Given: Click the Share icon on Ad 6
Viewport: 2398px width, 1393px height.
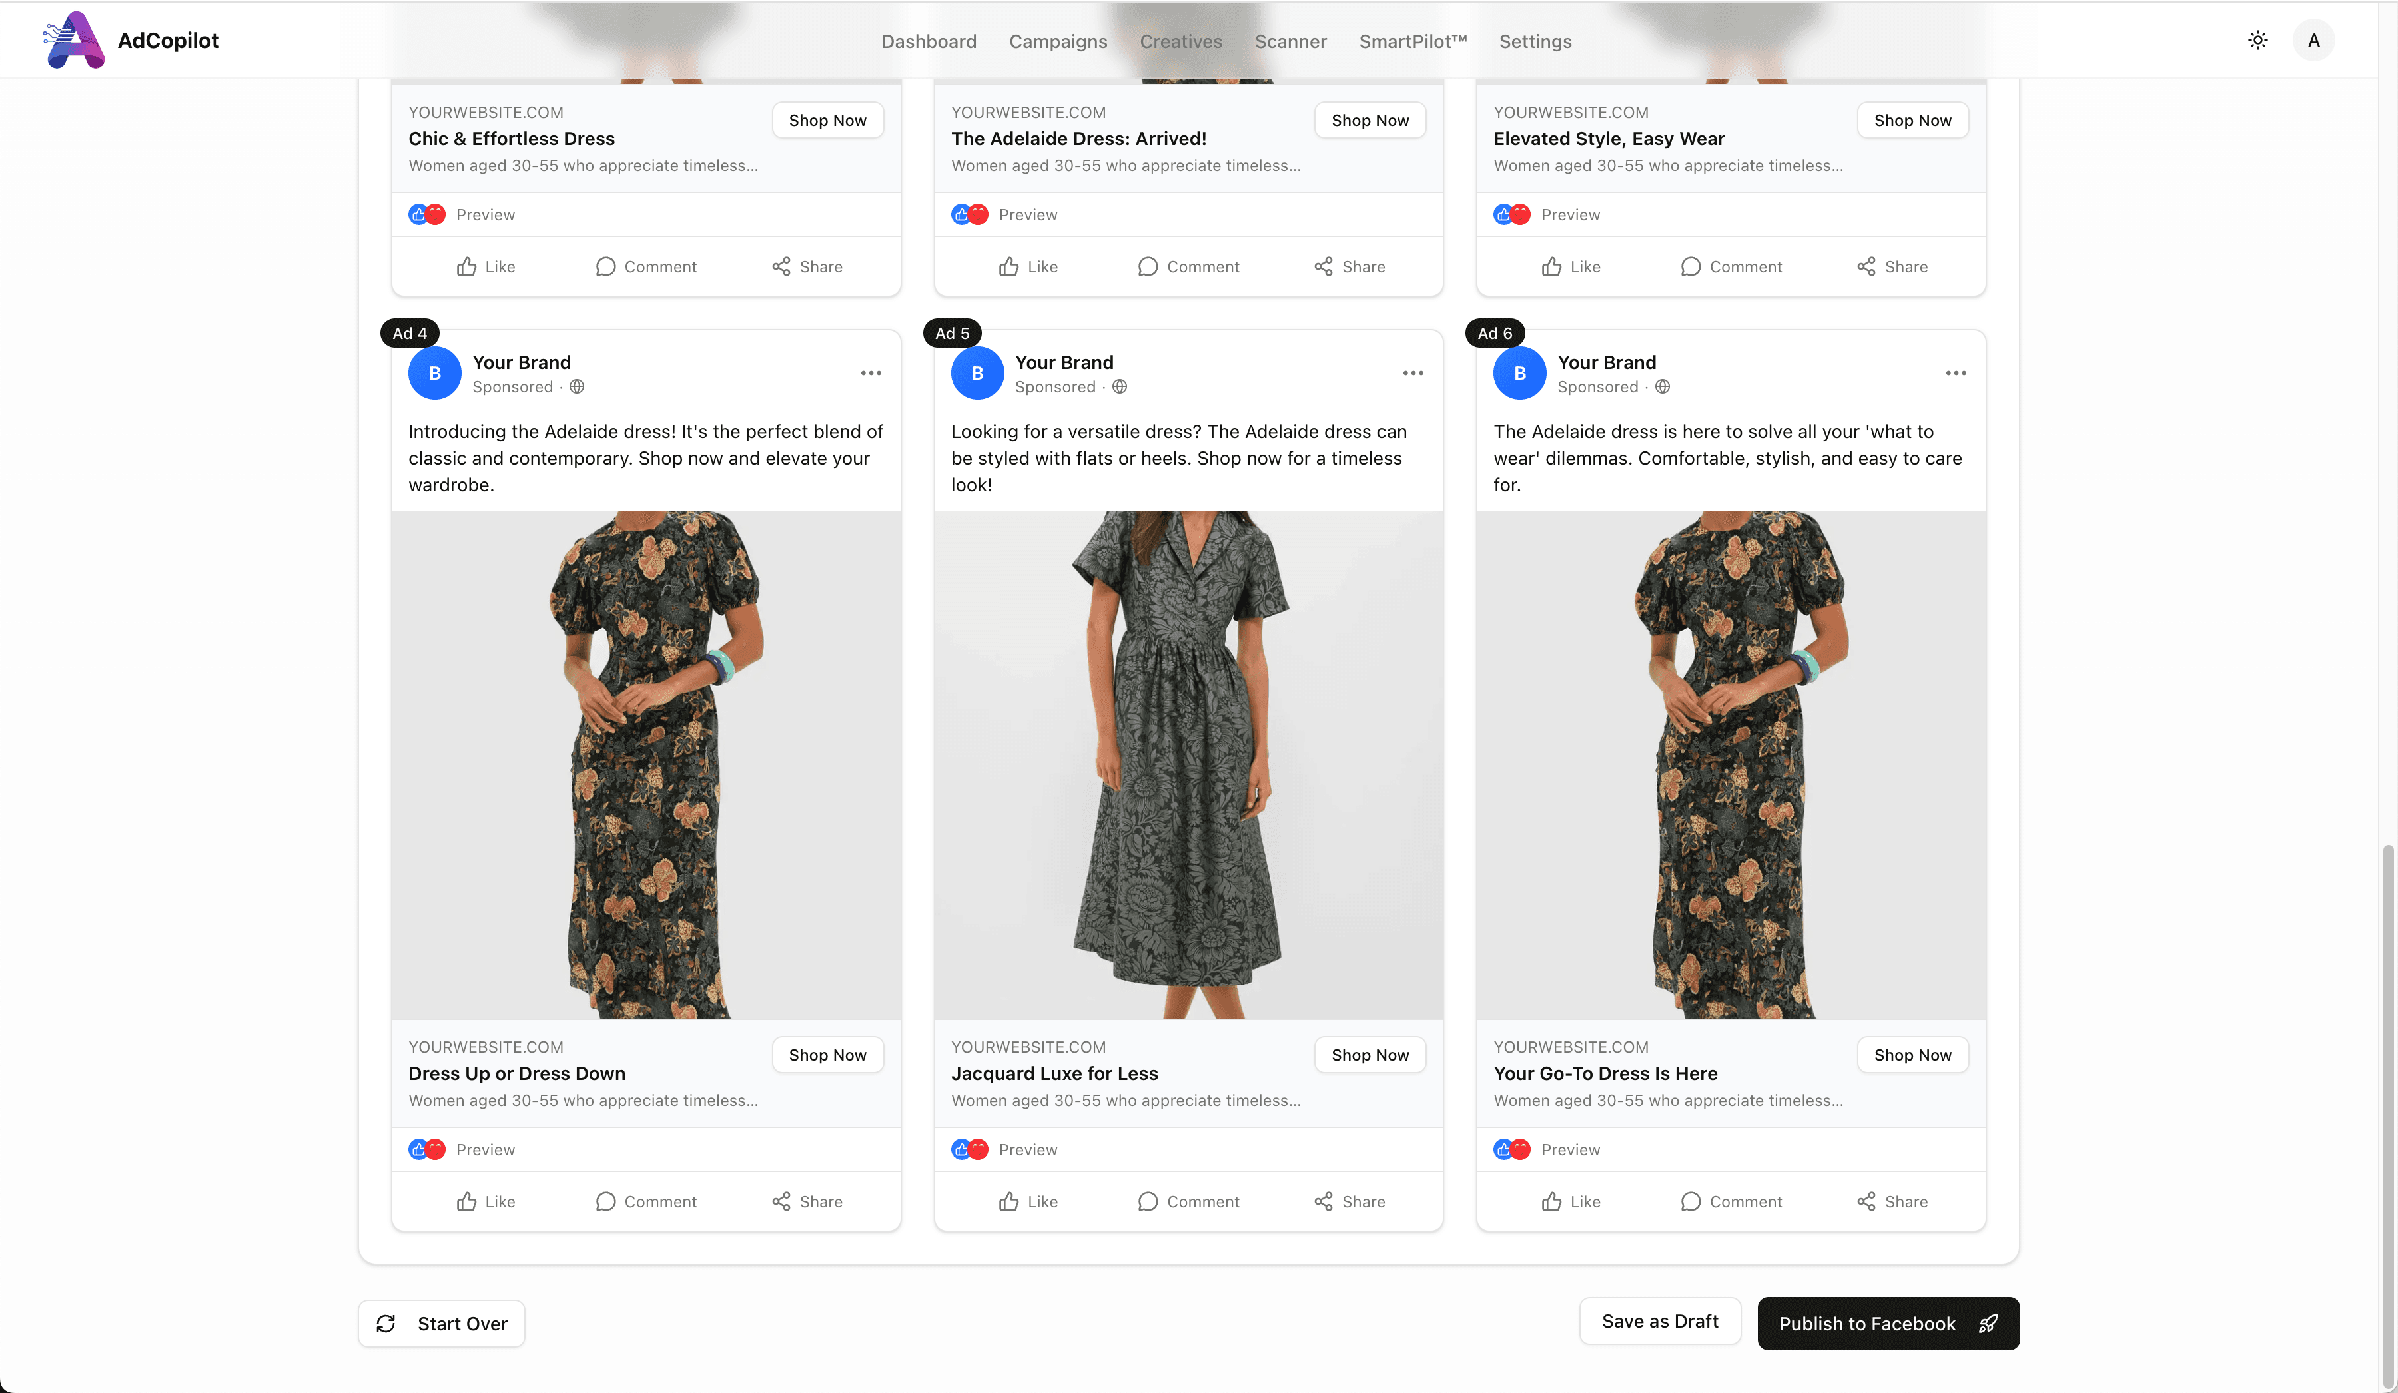Looking at the screenshot, I should 1866,1202.
